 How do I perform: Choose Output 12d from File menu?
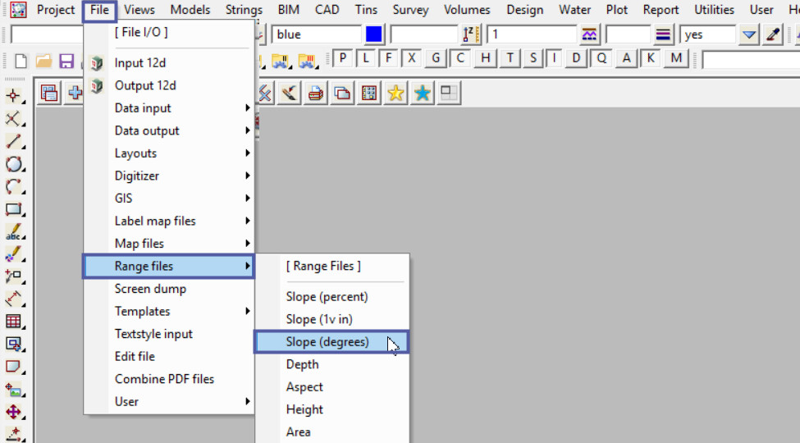(x=169, y=85)
